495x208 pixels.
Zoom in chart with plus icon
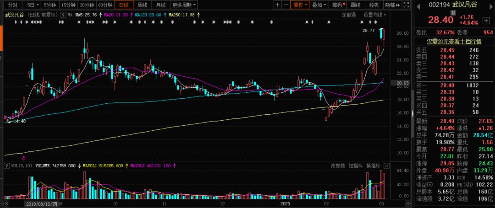[x=277, y=5]
